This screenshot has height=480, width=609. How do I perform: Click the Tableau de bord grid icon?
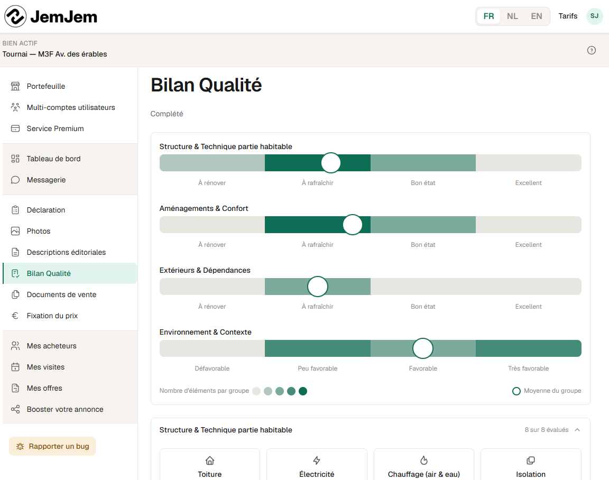(x=15, y=159)
